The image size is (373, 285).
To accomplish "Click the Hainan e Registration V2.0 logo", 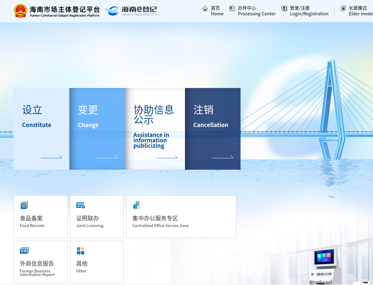I will click(x=131, y=11).
